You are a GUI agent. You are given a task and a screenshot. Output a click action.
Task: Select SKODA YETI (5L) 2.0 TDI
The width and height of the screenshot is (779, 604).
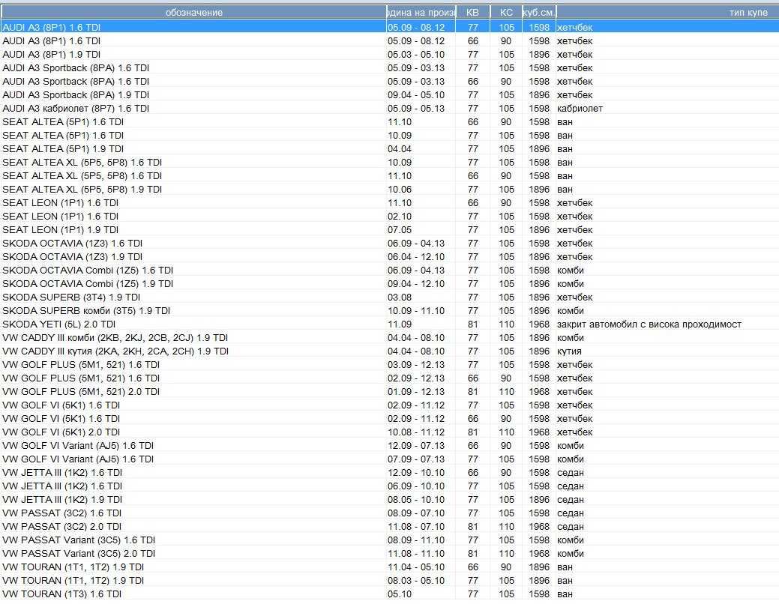point(390,324)
